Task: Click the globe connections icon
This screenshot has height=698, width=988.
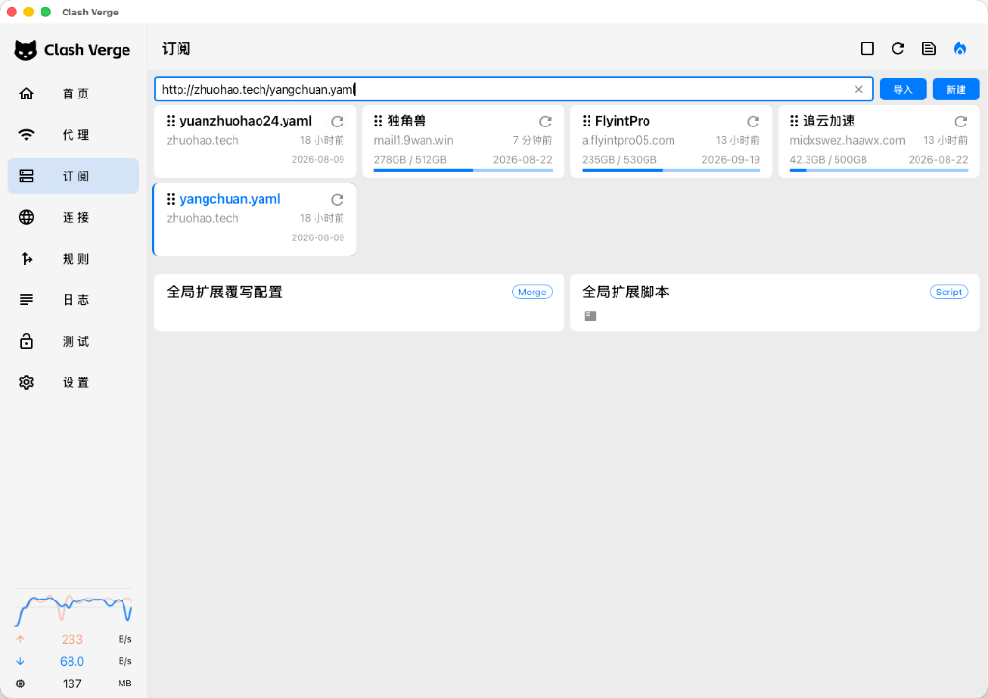Action: [26, 217]
